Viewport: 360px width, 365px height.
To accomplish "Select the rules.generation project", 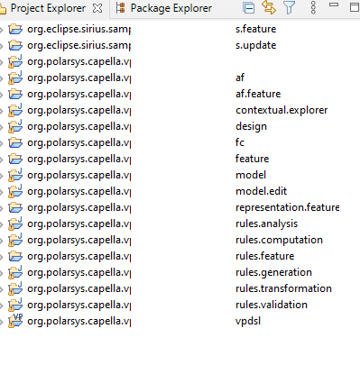I will click(170, 272).
